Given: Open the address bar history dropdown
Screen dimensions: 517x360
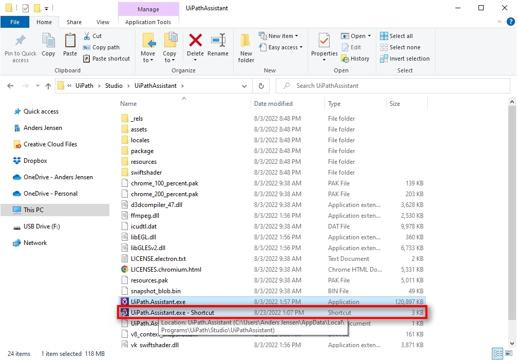Looking at the screenshot, I should [x=244, y=86].
